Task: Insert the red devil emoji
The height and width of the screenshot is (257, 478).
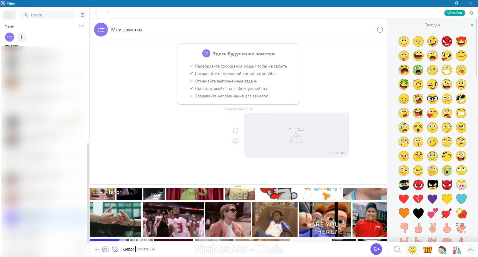Action: coord(447,185)
